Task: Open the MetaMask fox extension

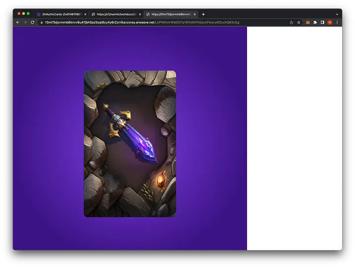Action: click(308, 22)
